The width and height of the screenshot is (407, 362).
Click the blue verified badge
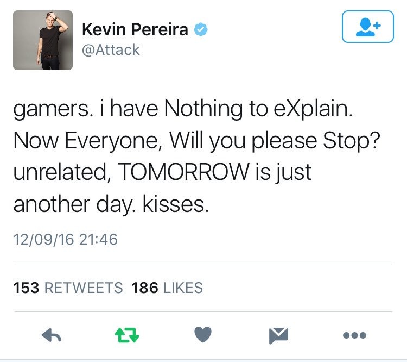tap(201, 29)
